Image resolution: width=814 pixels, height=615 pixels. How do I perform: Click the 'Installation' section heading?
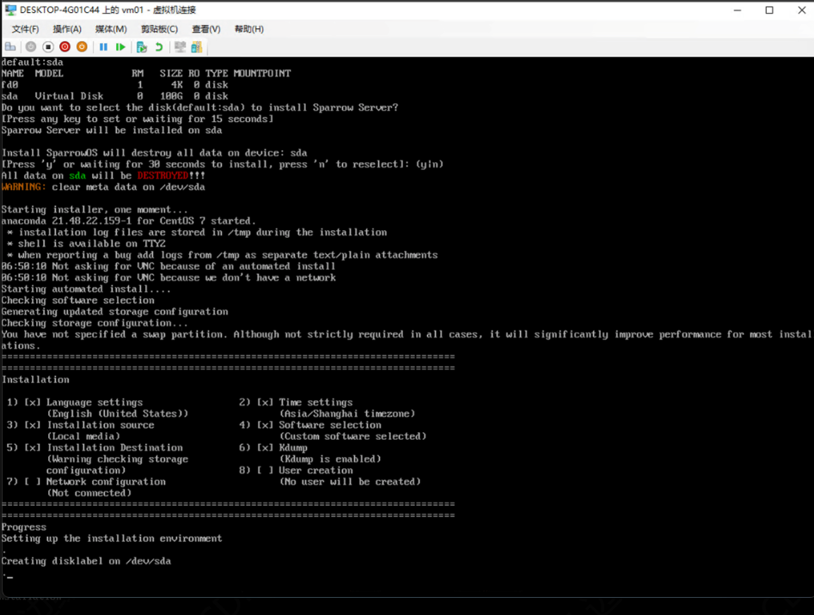click(x=35, y=381)
